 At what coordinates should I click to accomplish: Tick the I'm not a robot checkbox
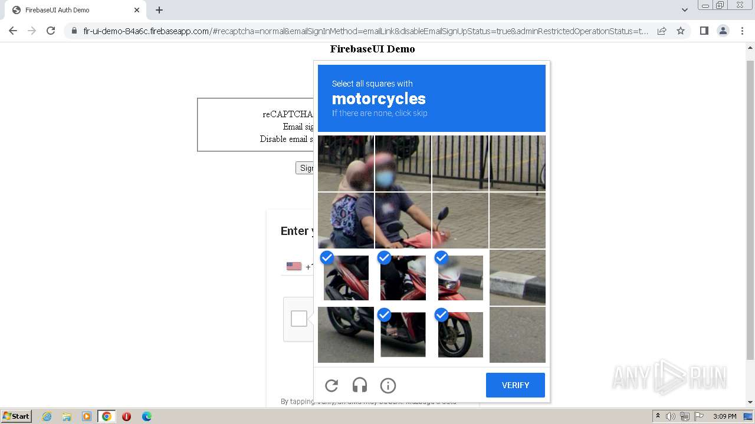tap(299, 319)
